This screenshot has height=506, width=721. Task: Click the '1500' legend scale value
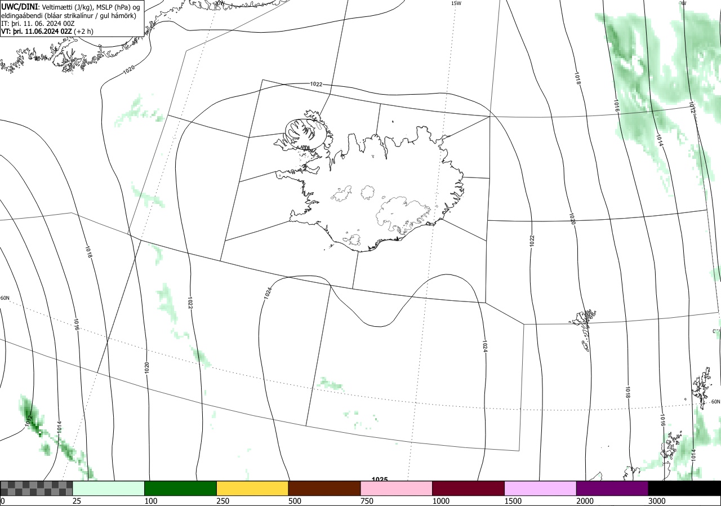(x=513, y=501)
